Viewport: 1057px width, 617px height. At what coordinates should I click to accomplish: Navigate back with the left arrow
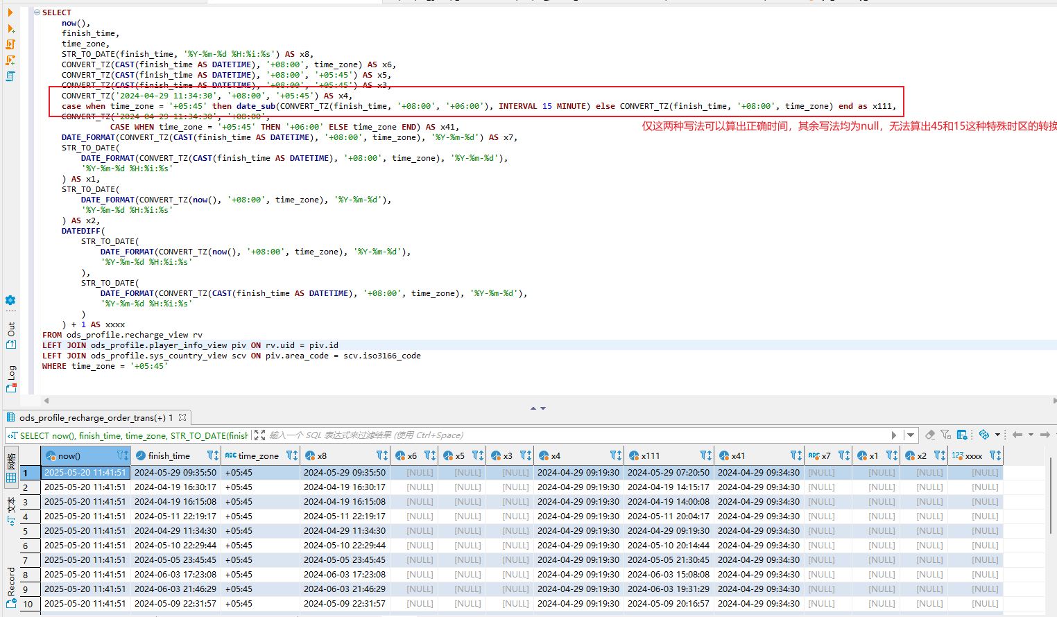[1017, 435]
